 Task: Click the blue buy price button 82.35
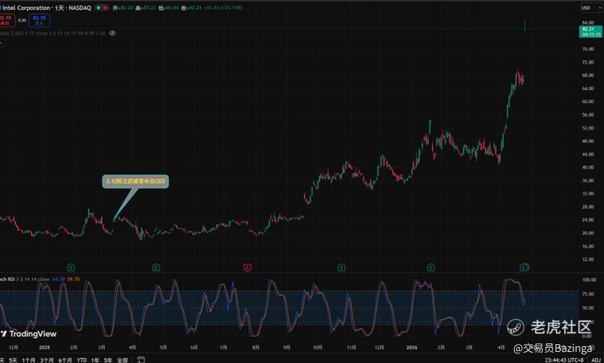click(x=39, y=20)
